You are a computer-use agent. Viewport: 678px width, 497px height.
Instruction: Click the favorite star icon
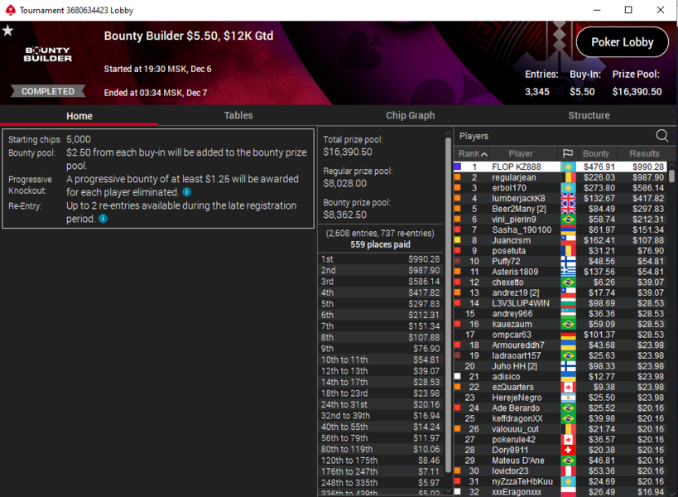click(x=7, y=31)
